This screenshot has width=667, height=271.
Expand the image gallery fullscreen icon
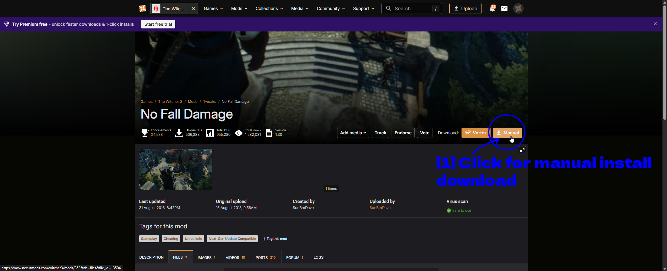tap(522, 150)
